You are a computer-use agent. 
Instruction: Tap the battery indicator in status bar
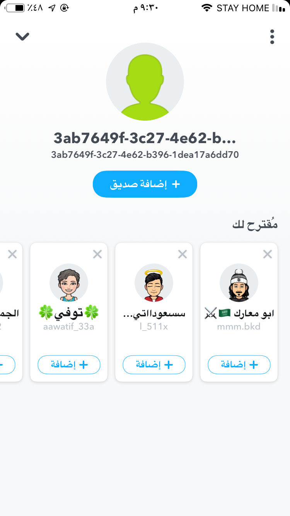click(x=15, y=8)
